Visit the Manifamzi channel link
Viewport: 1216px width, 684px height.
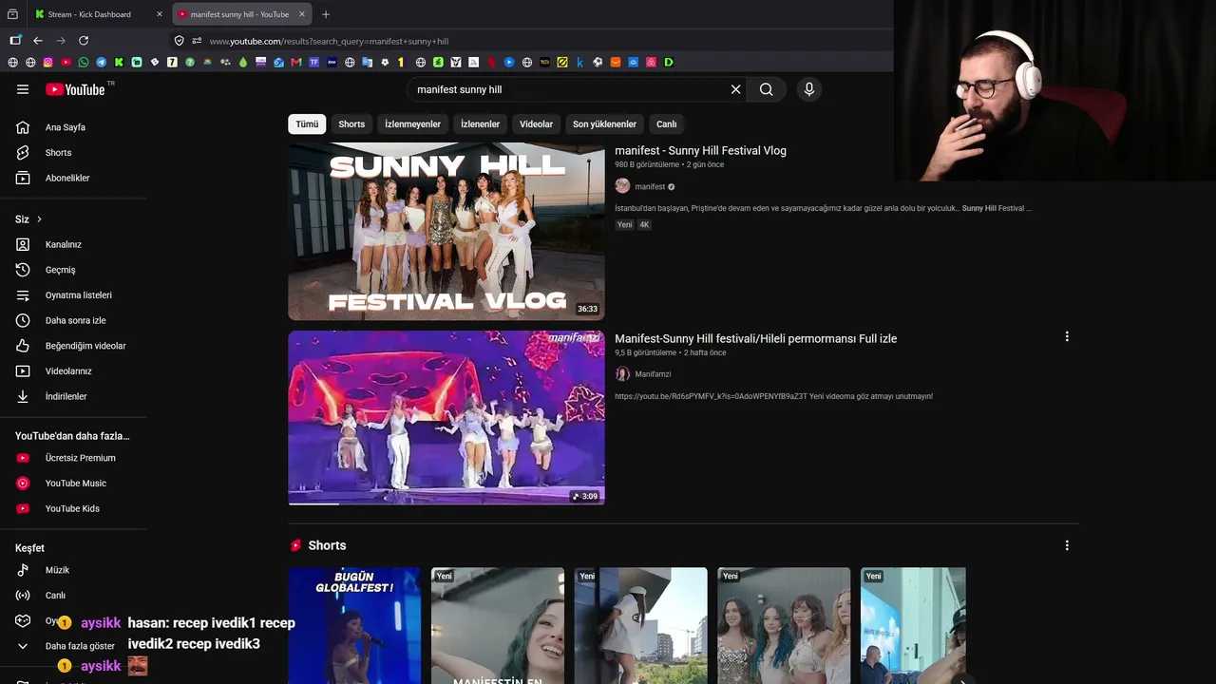click(653, 374)
